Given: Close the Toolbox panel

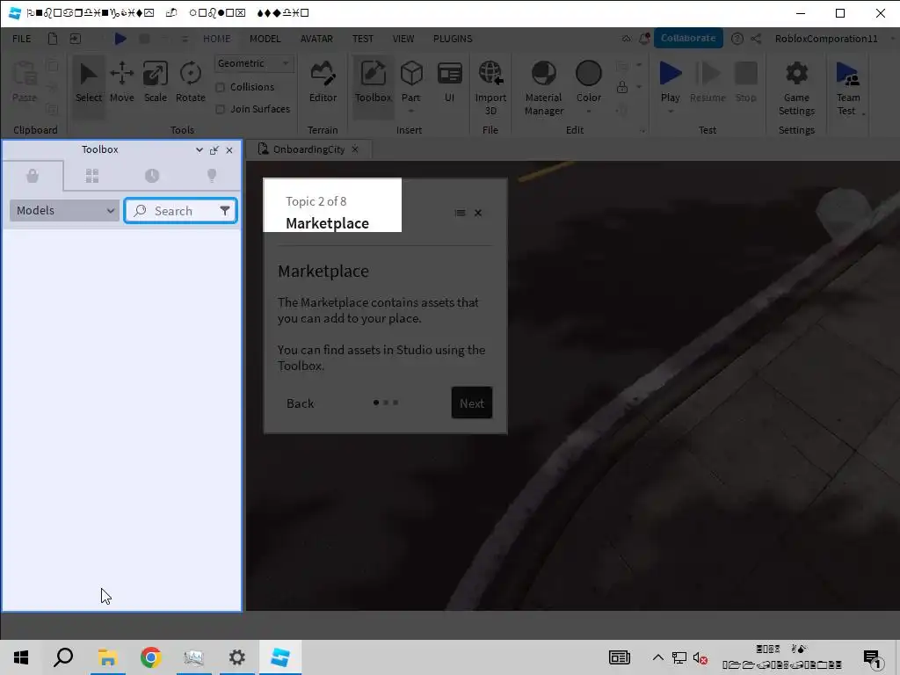Looking at the screenshot, I should (229, 149).
